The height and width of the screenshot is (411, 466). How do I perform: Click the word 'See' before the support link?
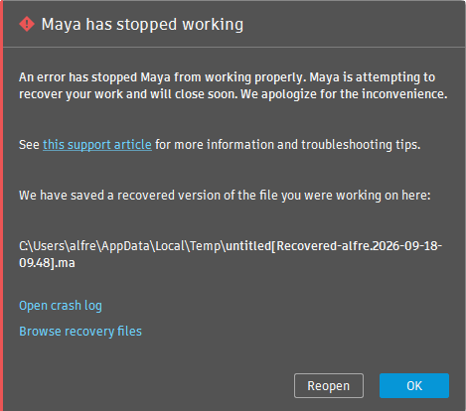29,145
